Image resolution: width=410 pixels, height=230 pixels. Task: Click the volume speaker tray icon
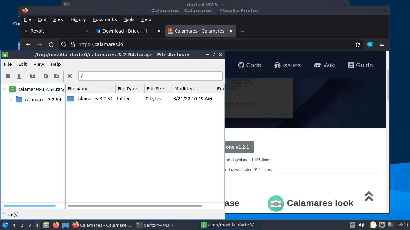tap(361, 225)
